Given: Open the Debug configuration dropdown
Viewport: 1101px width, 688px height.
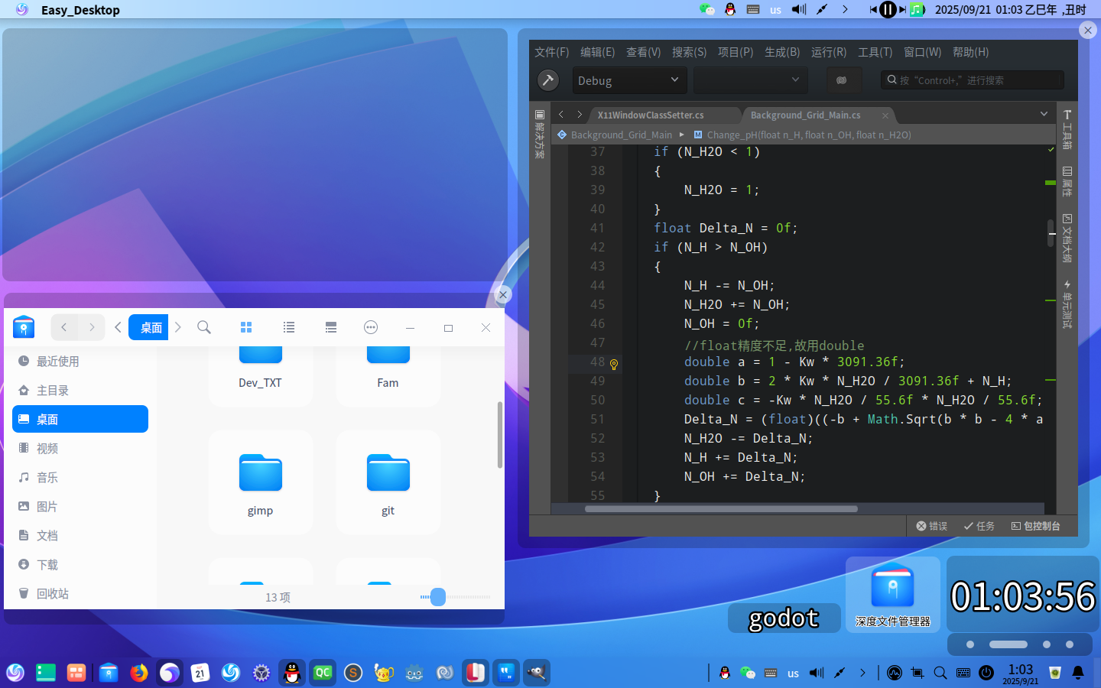Looking at the screenshot, I should pos(629,80).
